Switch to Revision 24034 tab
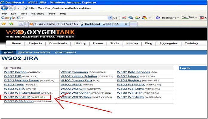The height and width of the screenshot is (119, 208). coord(54,24)
